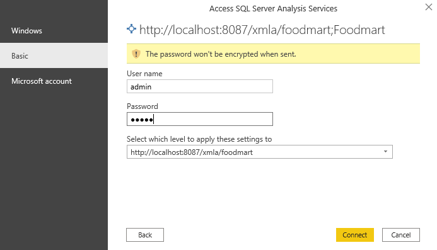Screen dimensions: 437x250
Task: Select the Basic authentication tab
Action: (x=54, y=55)
